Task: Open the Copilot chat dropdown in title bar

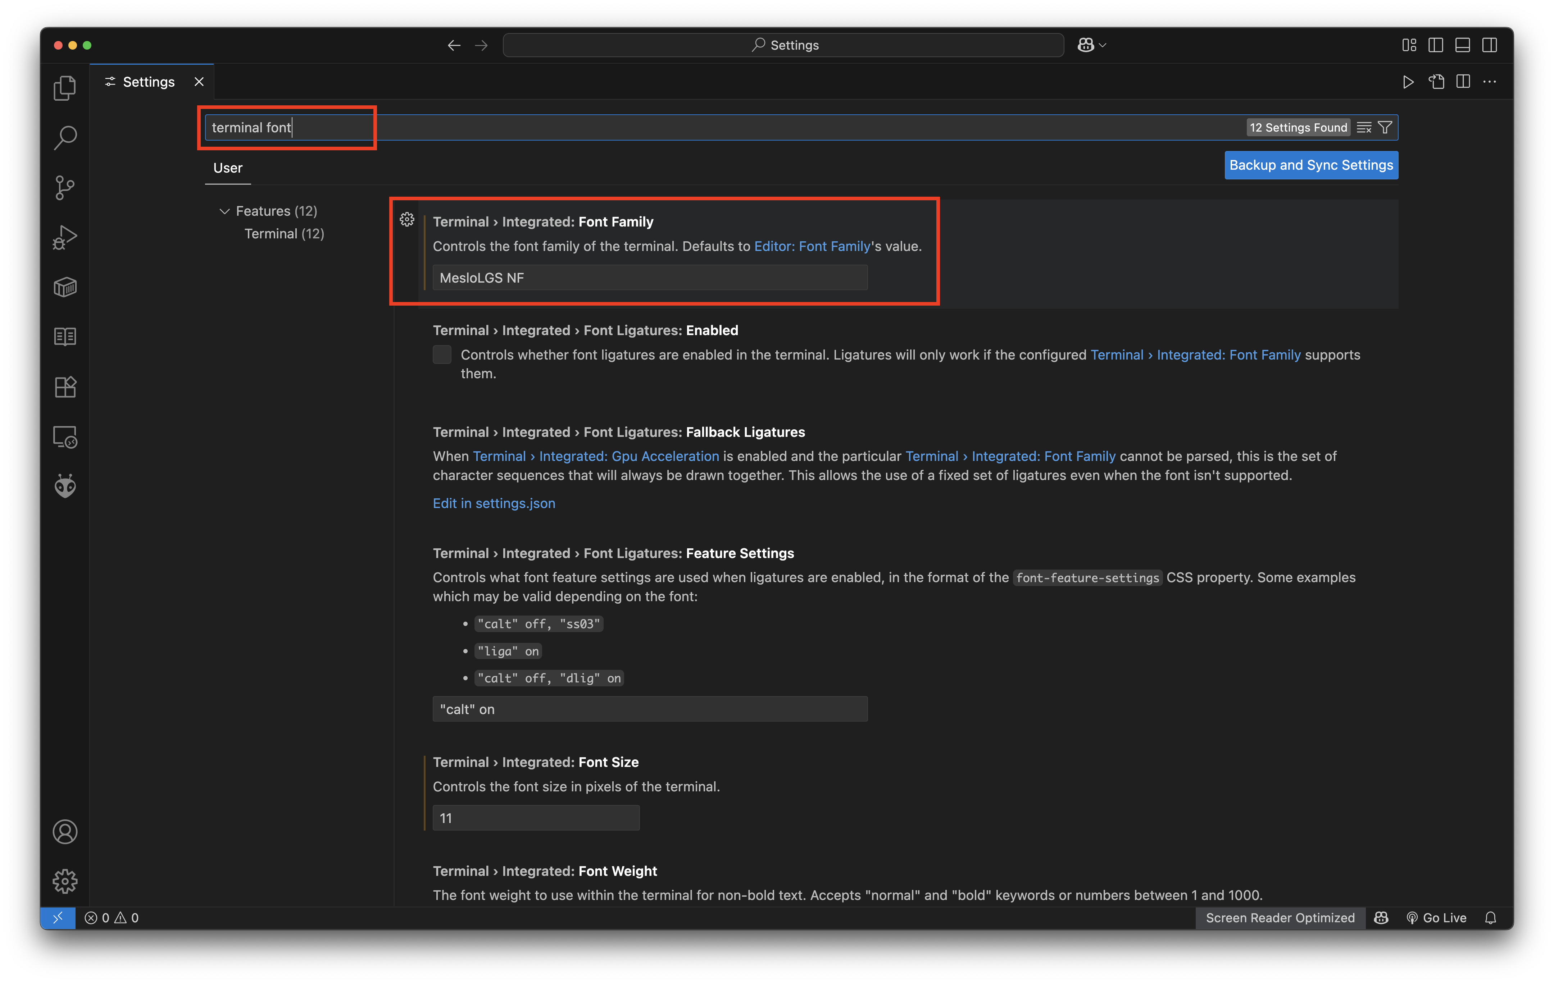Action: coord(1092,45)
